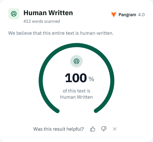Click the human icon inside the gauge
Screen dimensions: 153x142
coord(76,61)
